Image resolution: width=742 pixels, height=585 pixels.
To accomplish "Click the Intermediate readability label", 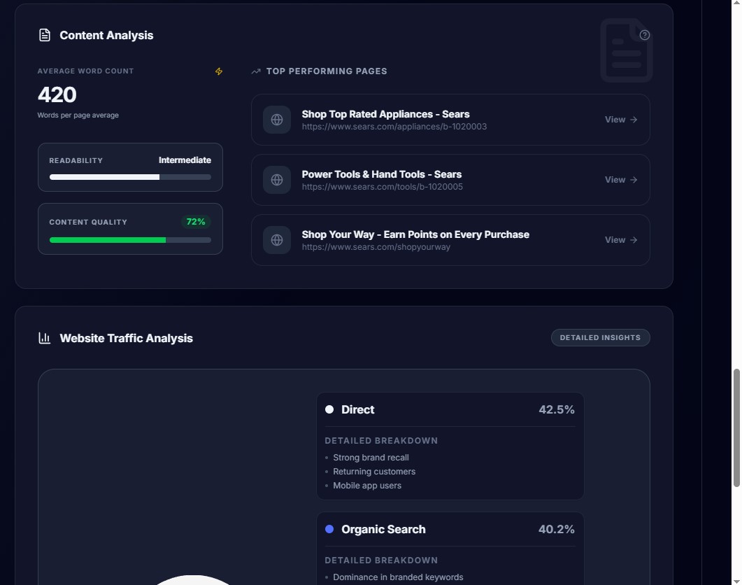I will pyautogui.click(x=185, y=160).
